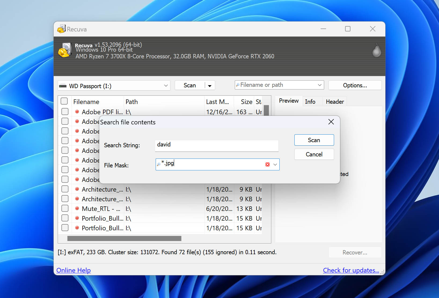Switch to the Header tab
Viewport: 439px width, 298px height.
[335, 101]
